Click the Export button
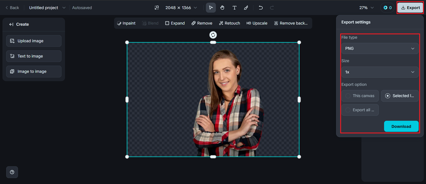This screenshot has height=184, width=426. pyautogui.click(x=410, y=8)
